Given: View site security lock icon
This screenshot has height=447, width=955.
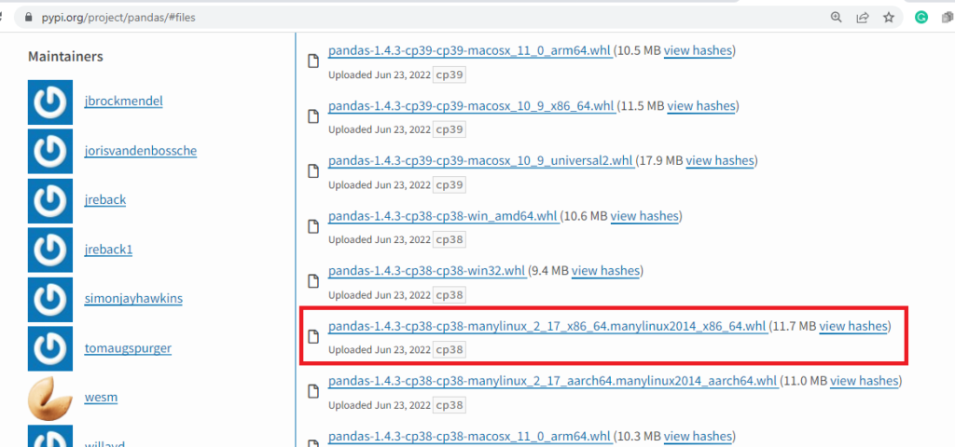Looking at the screenshot, I should coord(27,18).
